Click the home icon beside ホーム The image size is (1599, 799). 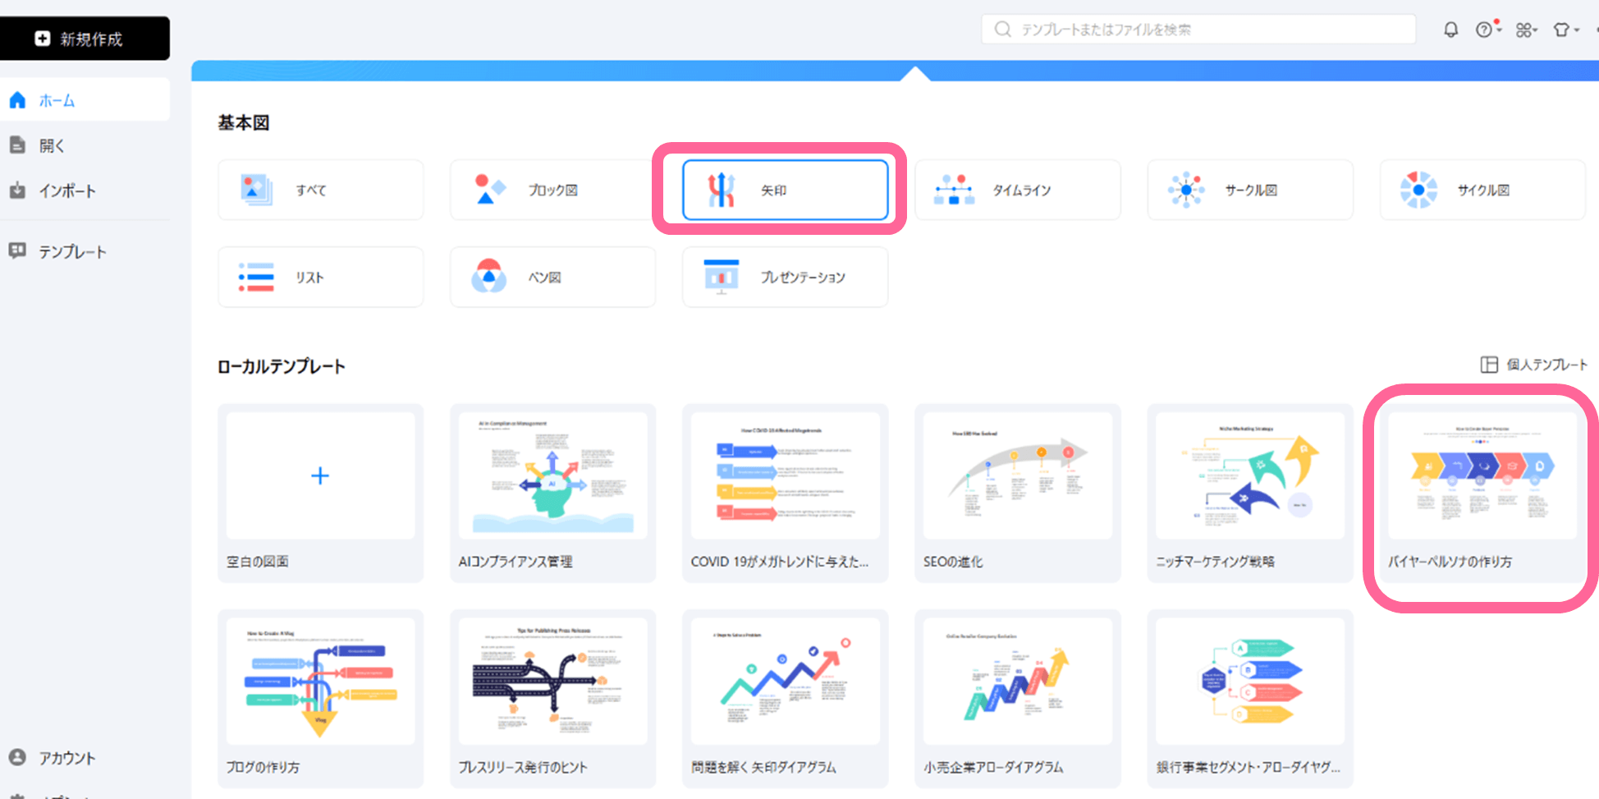click(17, 100)
